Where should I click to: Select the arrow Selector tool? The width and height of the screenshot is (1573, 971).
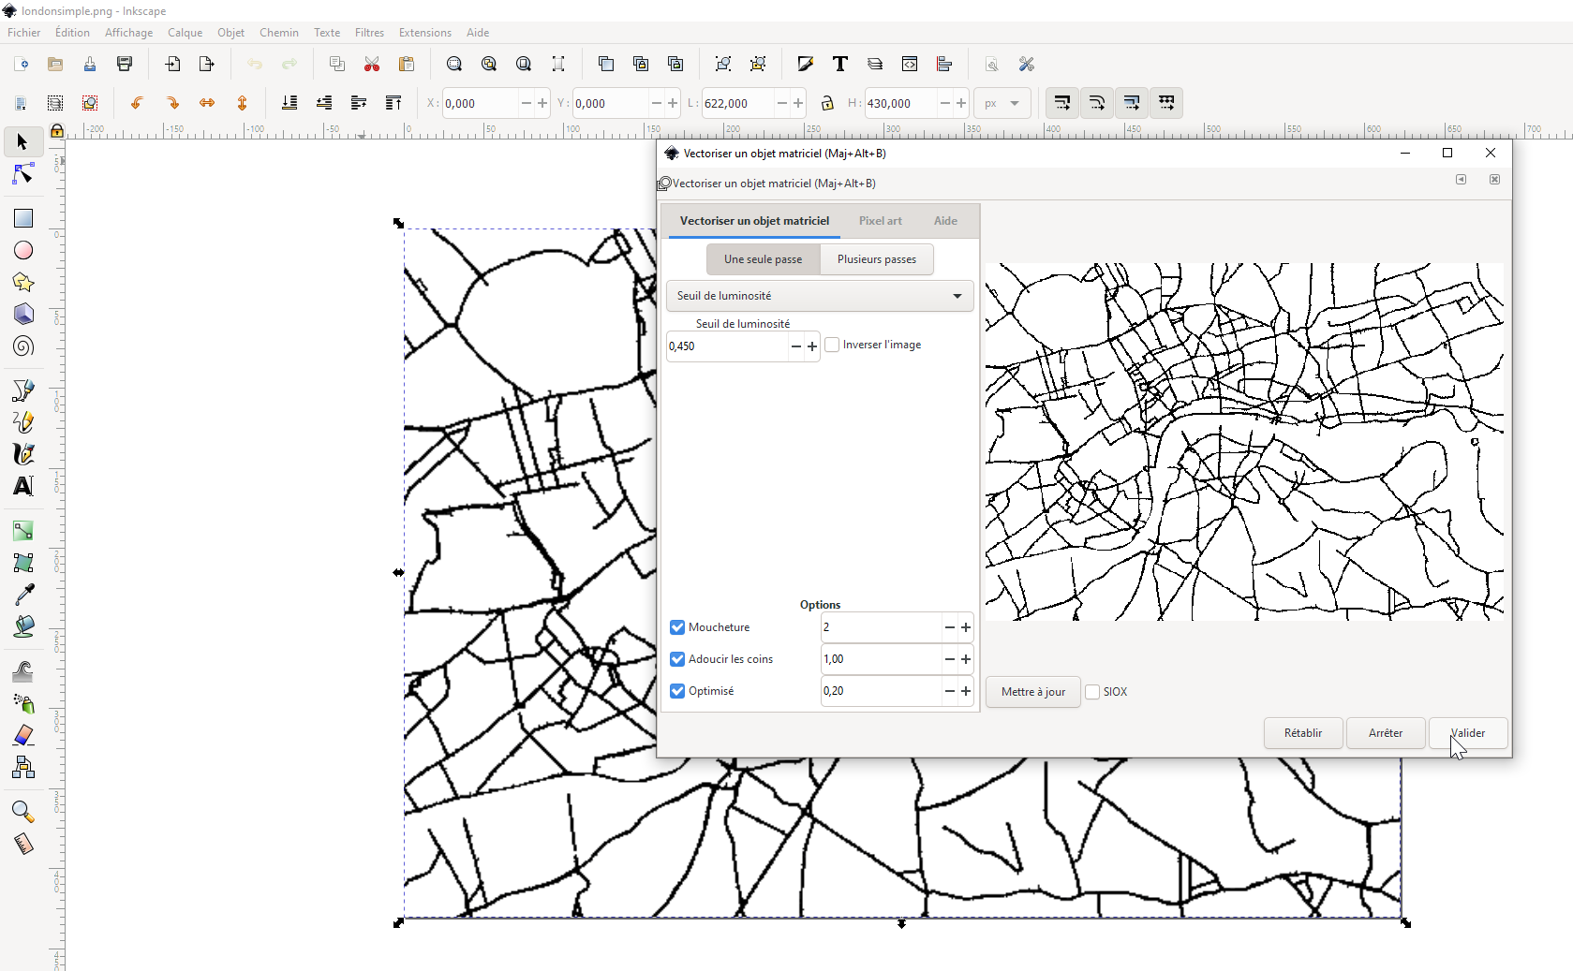coord(22,142)
